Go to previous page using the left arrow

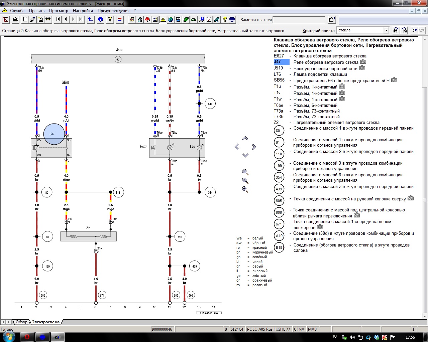point(66,19)
